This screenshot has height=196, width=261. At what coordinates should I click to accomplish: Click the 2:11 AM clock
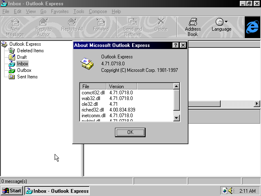248,191
